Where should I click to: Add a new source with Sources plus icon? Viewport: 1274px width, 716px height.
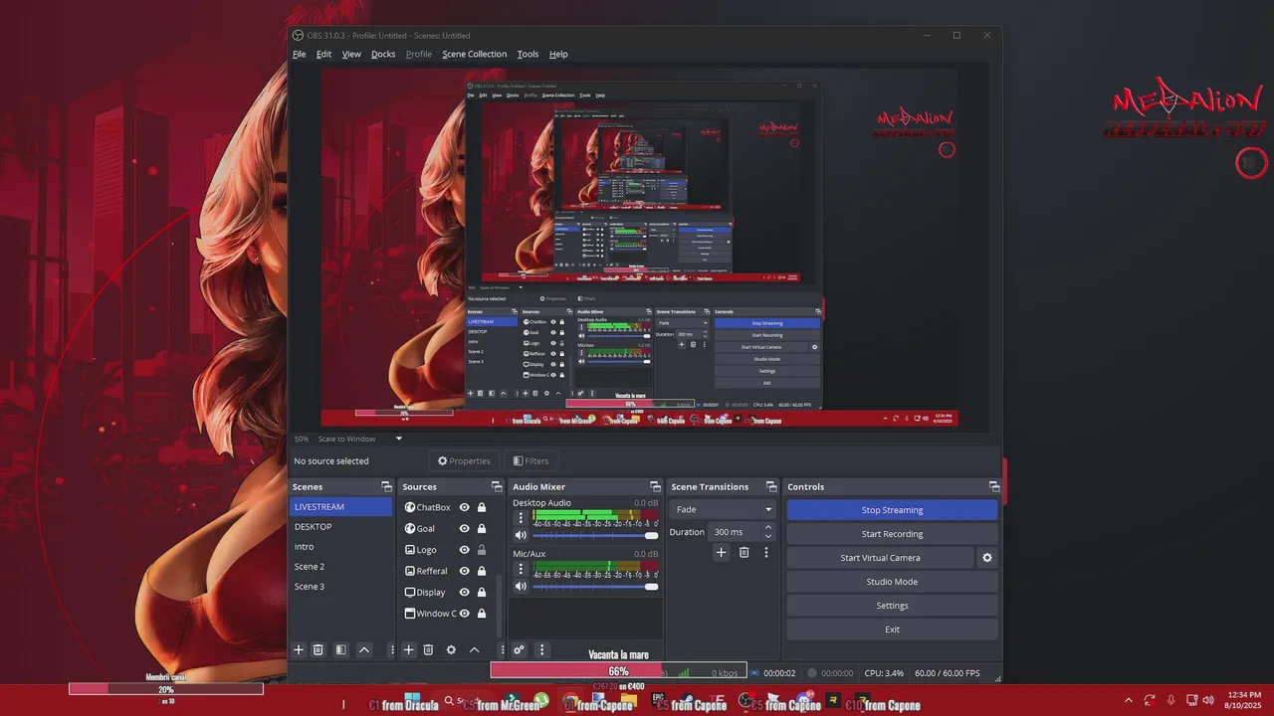[408, 649]
